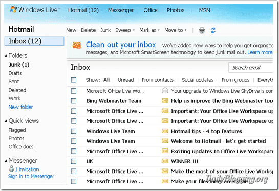Open Office docs quick view
This screenshot has width=279, height=191.
click(x=21, y=146)
